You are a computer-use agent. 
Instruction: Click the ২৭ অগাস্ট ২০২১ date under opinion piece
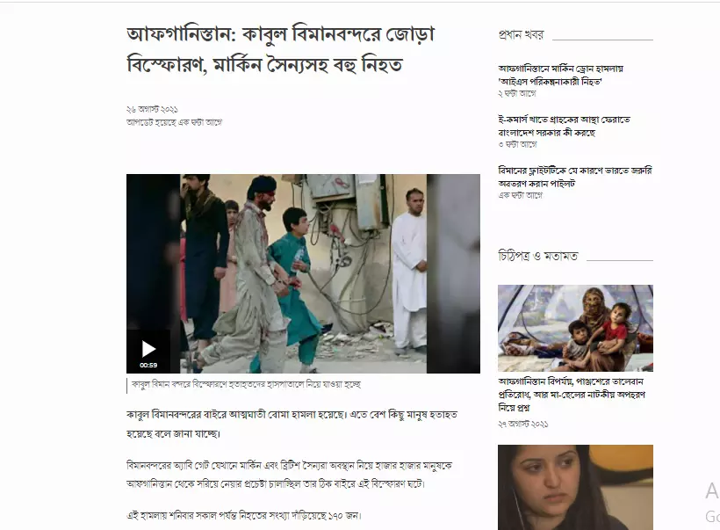[x=523, y=424]
